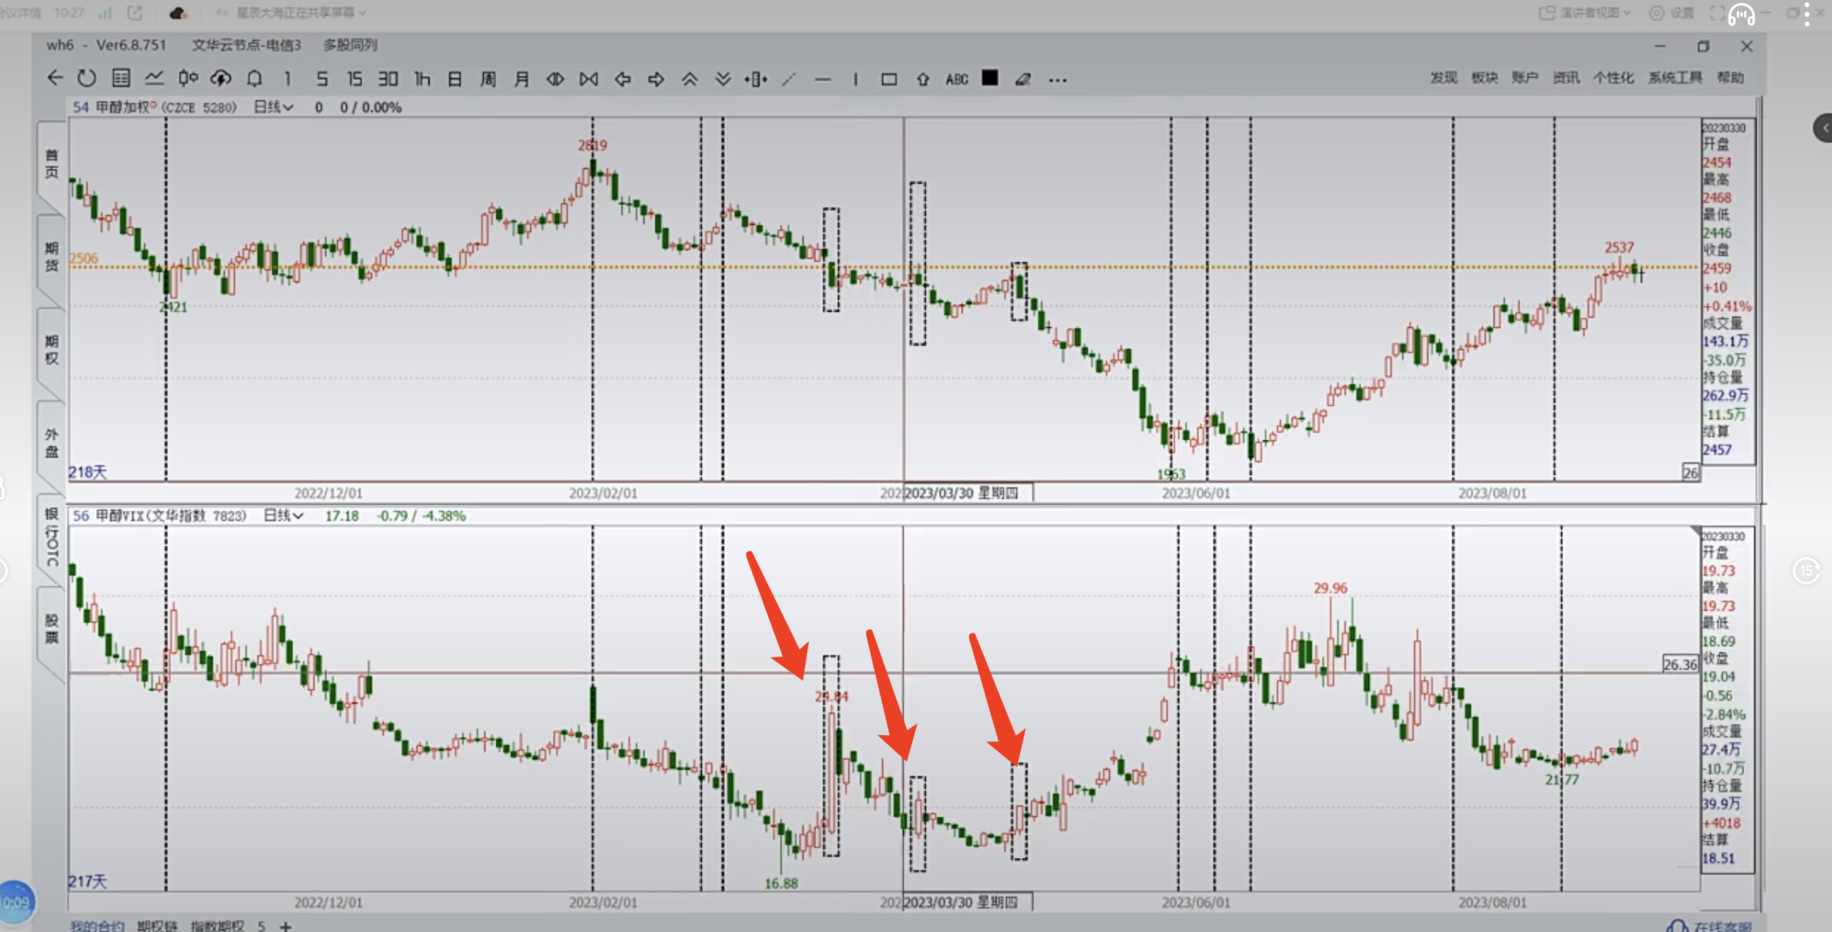1832x932 pixels.
Task: Select the rectangle drawing tool
Action: point(889,79)
